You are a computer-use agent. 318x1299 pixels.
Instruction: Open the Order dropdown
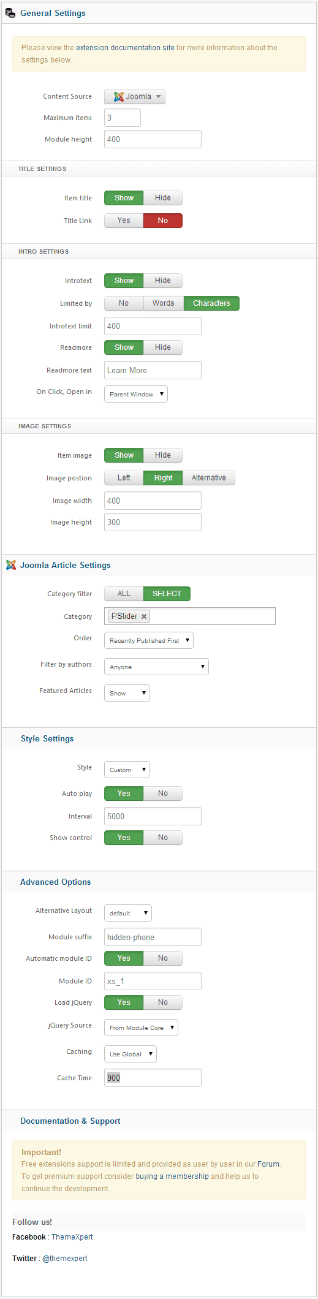pos(149,640)
